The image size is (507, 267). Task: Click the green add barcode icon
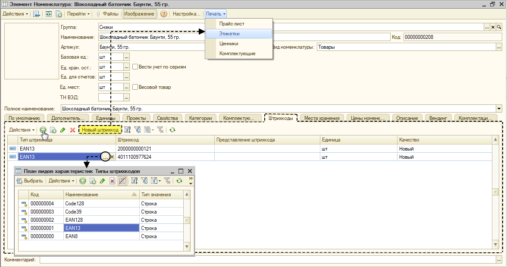pos(43,130)
